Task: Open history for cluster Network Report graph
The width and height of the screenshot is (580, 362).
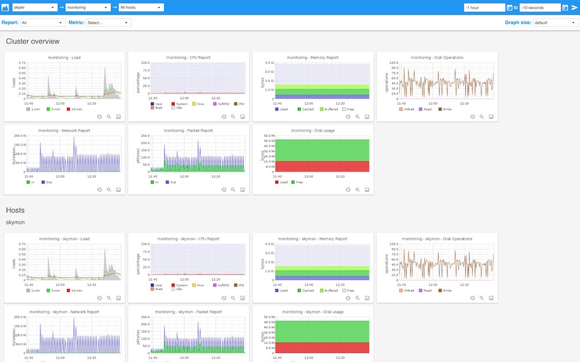Action: pyautogui.click(x=100, y=190)
